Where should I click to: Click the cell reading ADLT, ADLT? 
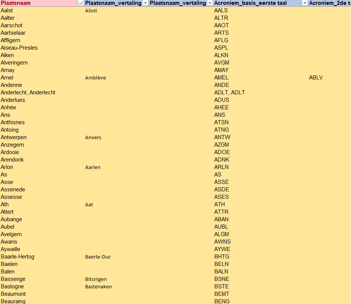(x=229, y=93)
